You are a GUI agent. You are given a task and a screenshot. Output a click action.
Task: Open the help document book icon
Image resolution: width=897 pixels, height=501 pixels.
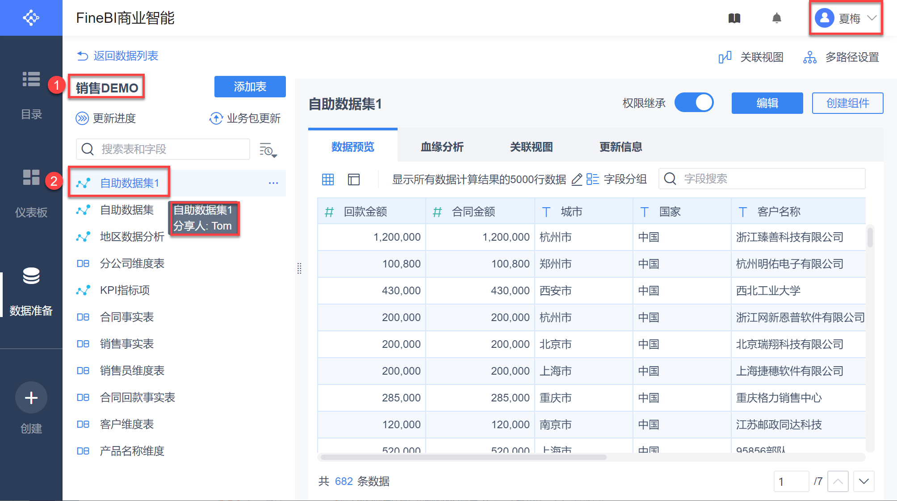[734, 18]
